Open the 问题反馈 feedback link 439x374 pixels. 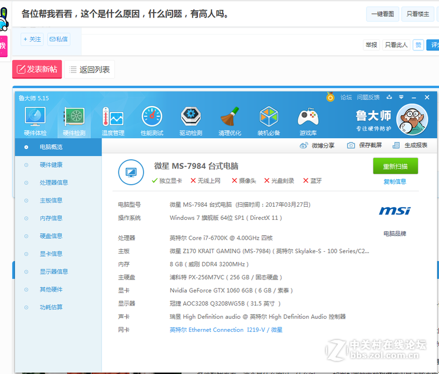click(x=368, y=97)
